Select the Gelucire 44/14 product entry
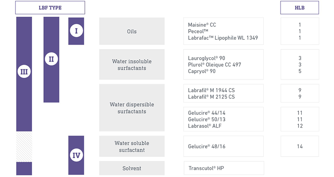The height and width of the screenshot is (177, 334). [207, 113]
